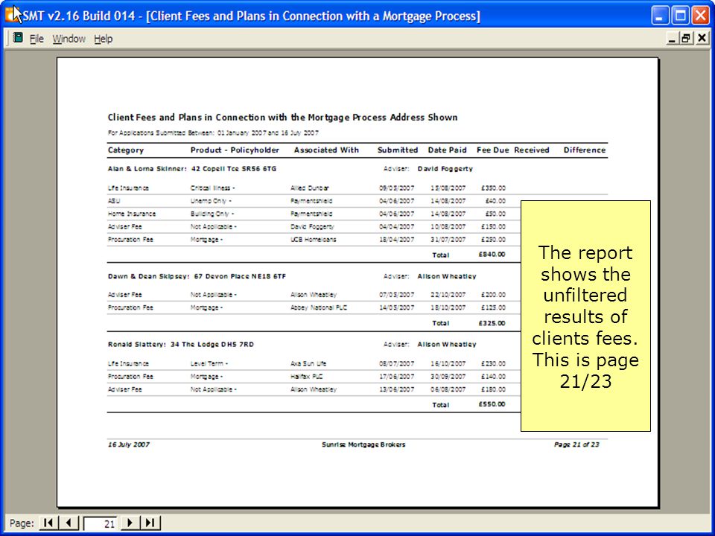The image size is (715, 536).
Task: Click Axa Sun Life entry
Action: pyautogui.click(x=308, y=364)
